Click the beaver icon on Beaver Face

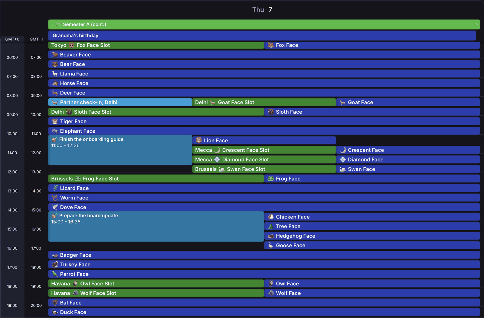[55, 55]
